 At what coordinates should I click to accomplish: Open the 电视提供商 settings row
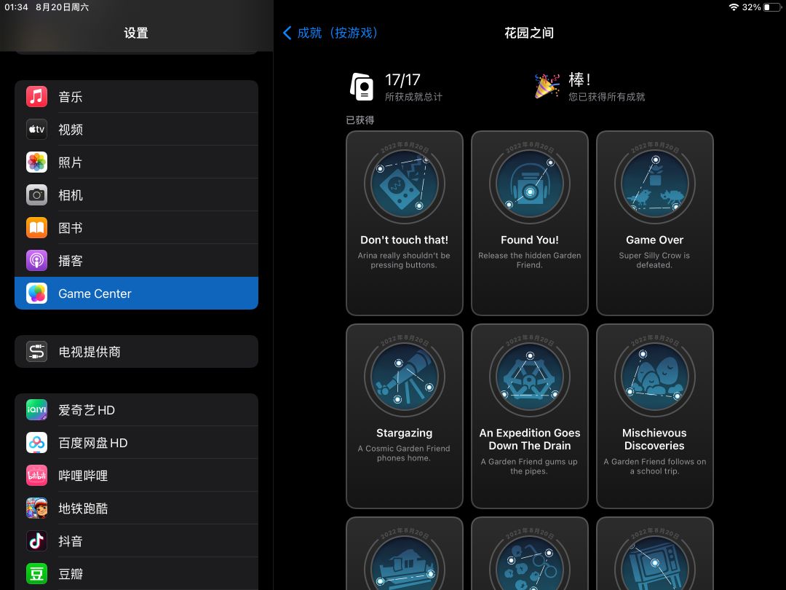136,352
